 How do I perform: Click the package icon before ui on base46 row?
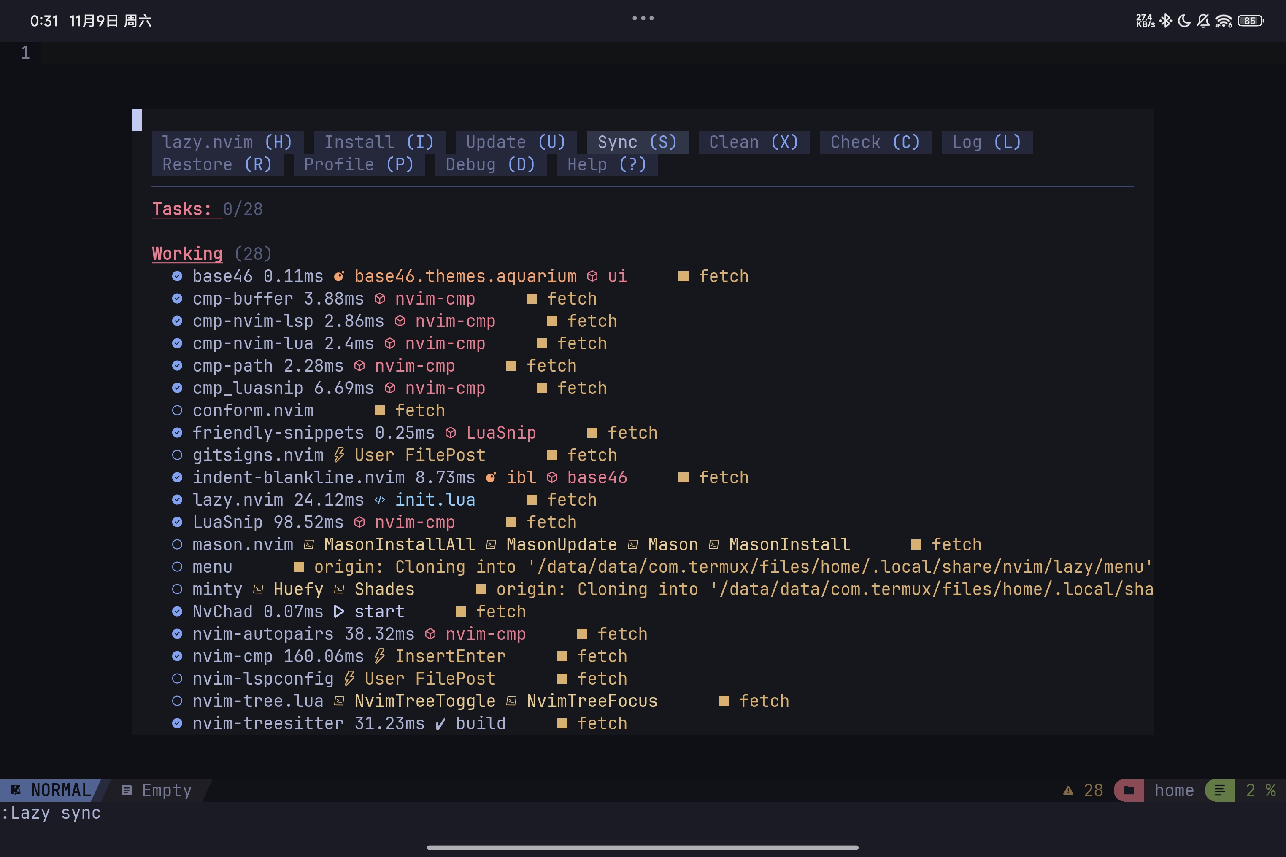pyautogui.click(x=592, y=277)
